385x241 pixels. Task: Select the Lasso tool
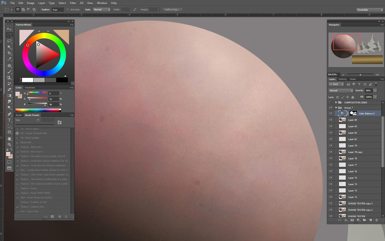9,41
